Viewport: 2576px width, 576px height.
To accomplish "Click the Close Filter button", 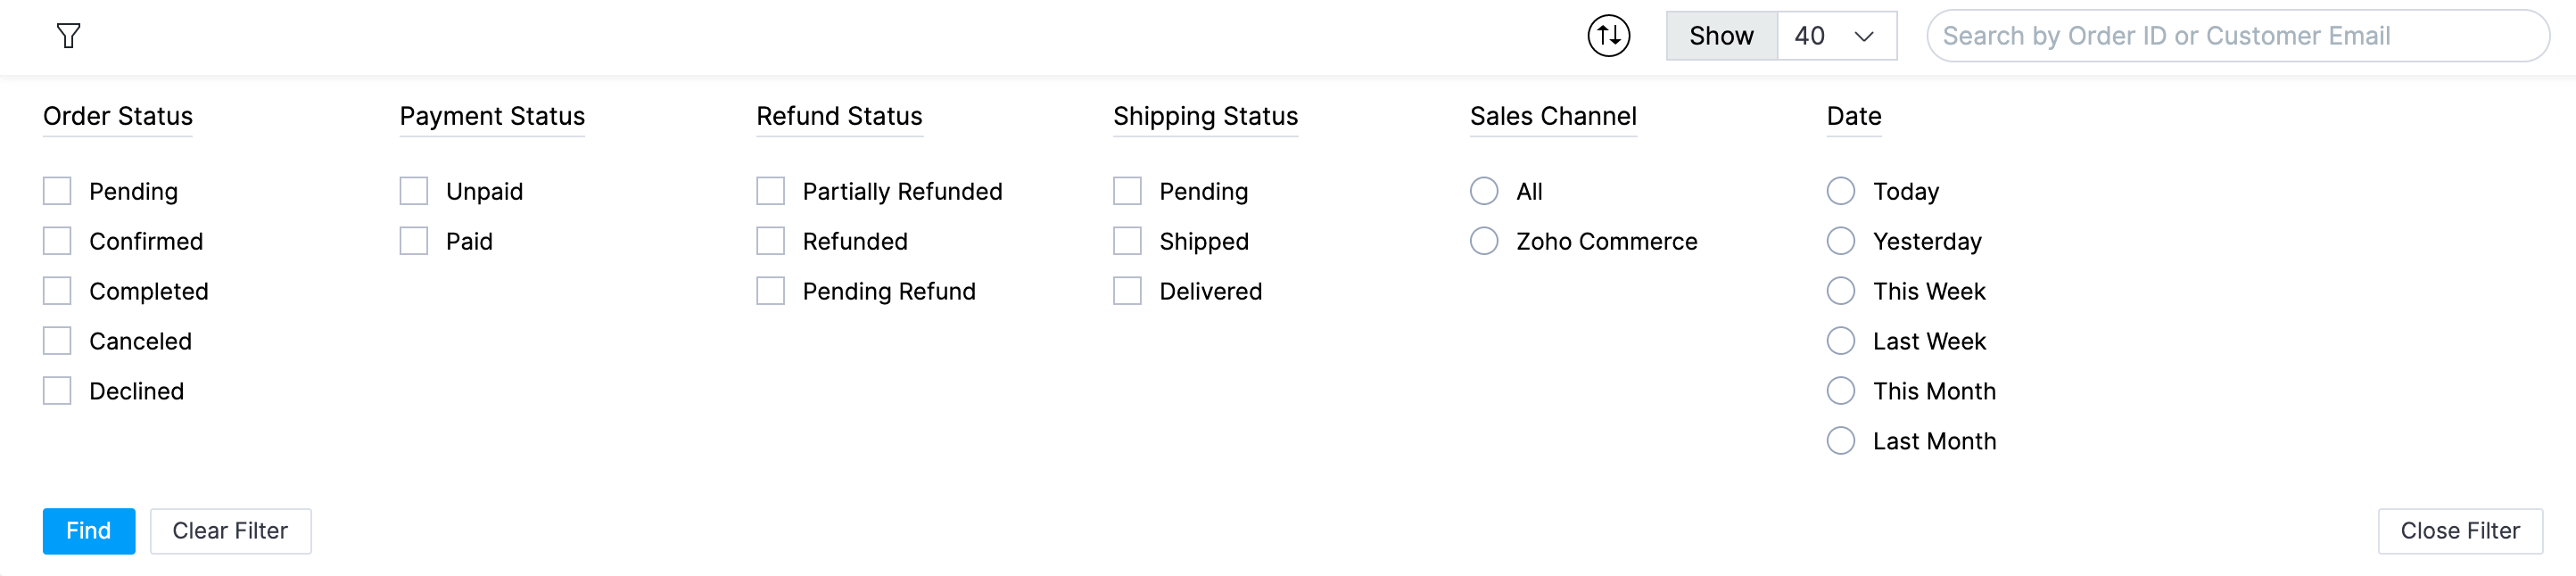I will (2459, 531).
